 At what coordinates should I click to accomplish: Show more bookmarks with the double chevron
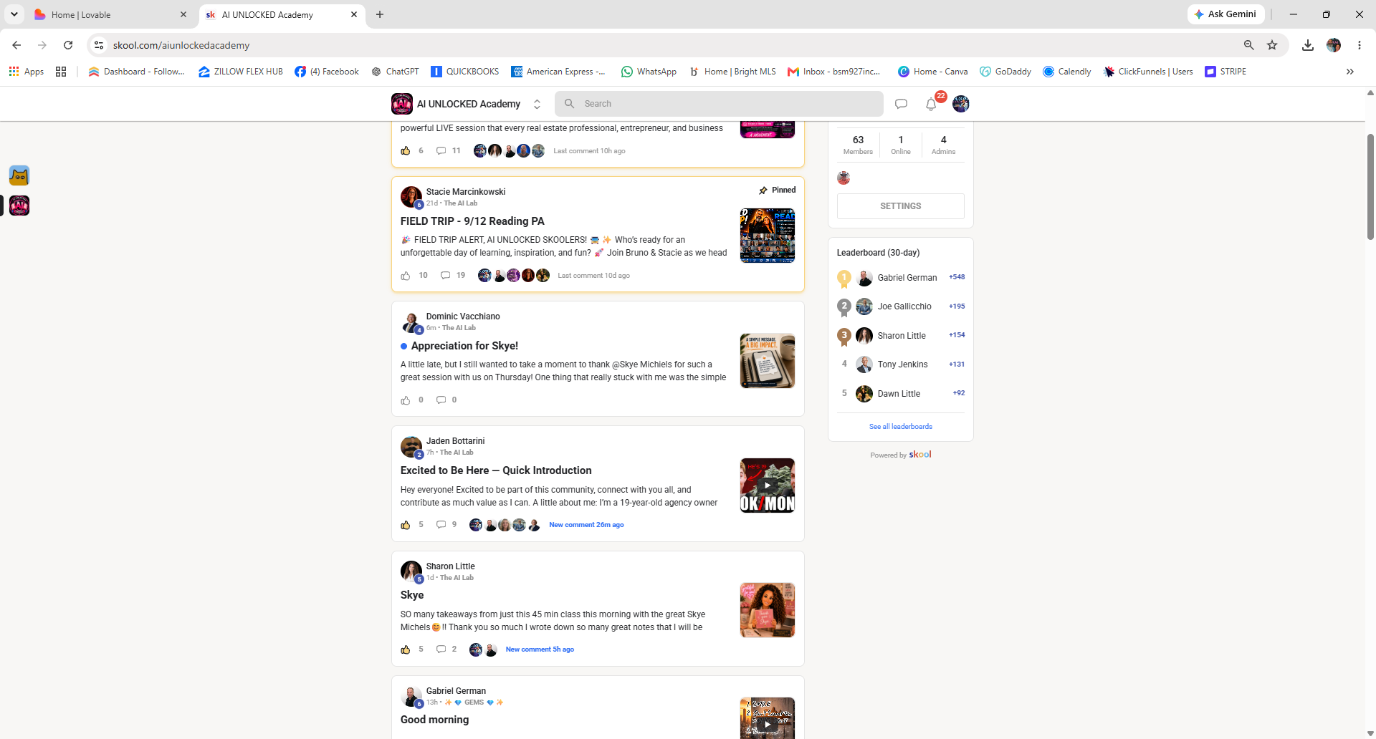tap(1350, 72)
